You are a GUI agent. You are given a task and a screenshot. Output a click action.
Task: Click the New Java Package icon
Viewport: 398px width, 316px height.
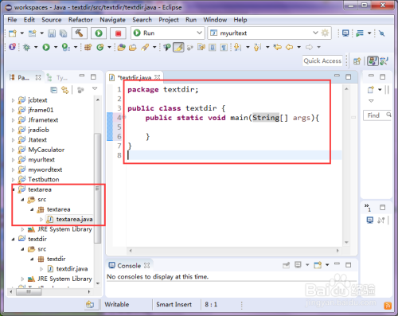88,47
